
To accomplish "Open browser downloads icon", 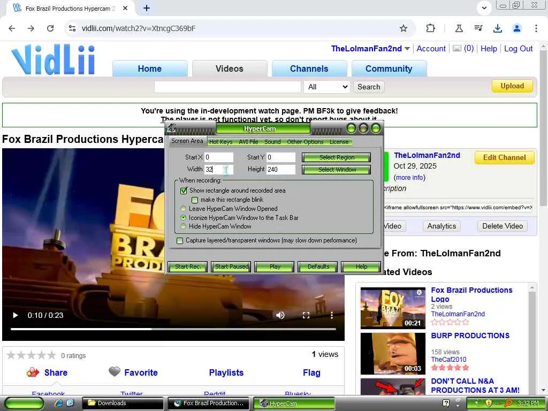I will [497, 28].
